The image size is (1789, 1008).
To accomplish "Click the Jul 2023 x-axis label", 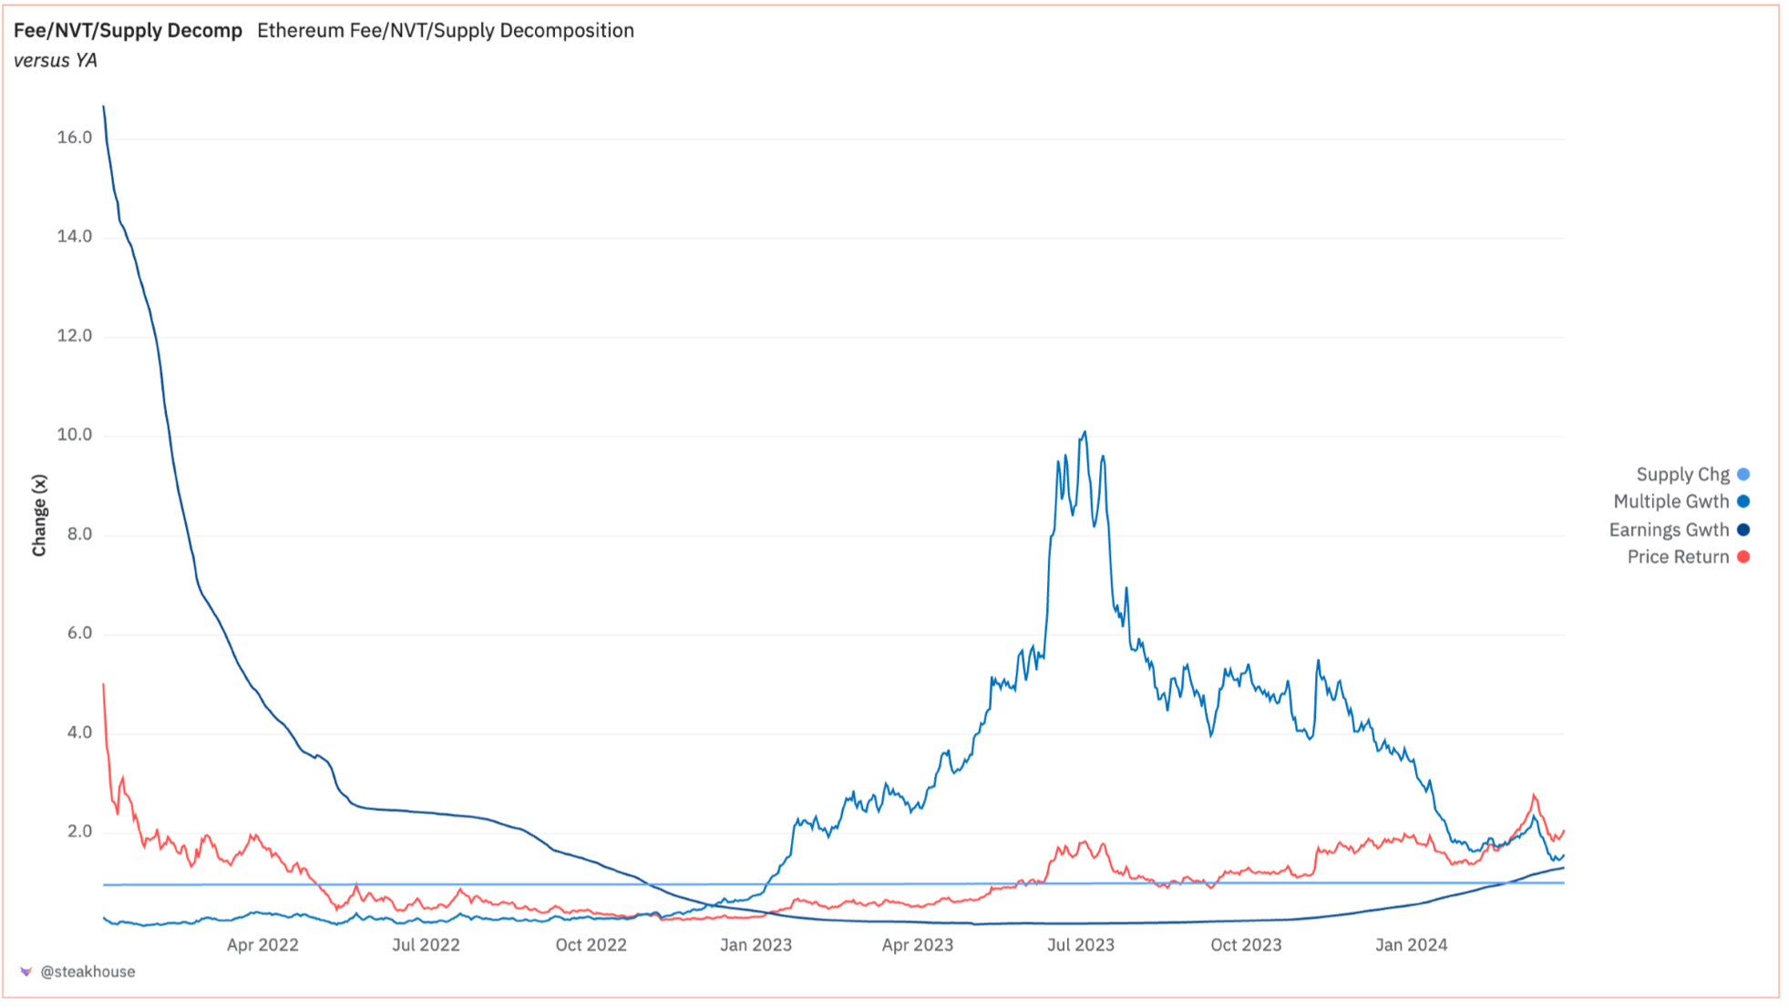I will [x=1081, y=945].
